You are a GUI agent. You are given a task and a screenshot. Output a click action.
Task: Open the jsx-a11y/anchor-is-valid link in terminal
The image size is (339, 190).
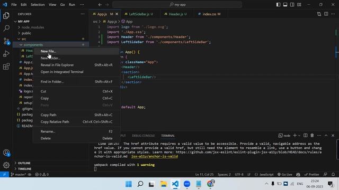(155, 156)
